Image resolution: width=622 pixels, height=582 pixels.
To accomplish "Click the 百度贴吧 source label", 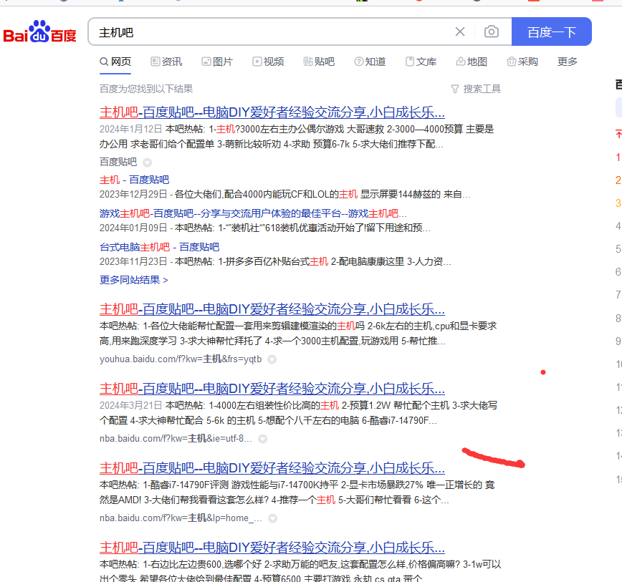I will coord(118,162).
